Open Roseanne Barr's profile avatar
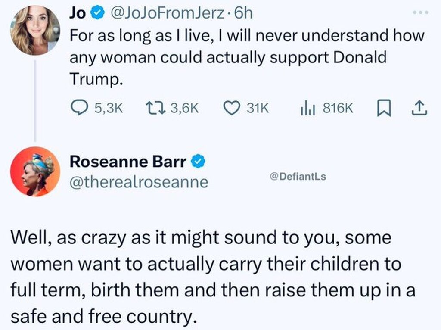441x330 pixels. point(35,171)
